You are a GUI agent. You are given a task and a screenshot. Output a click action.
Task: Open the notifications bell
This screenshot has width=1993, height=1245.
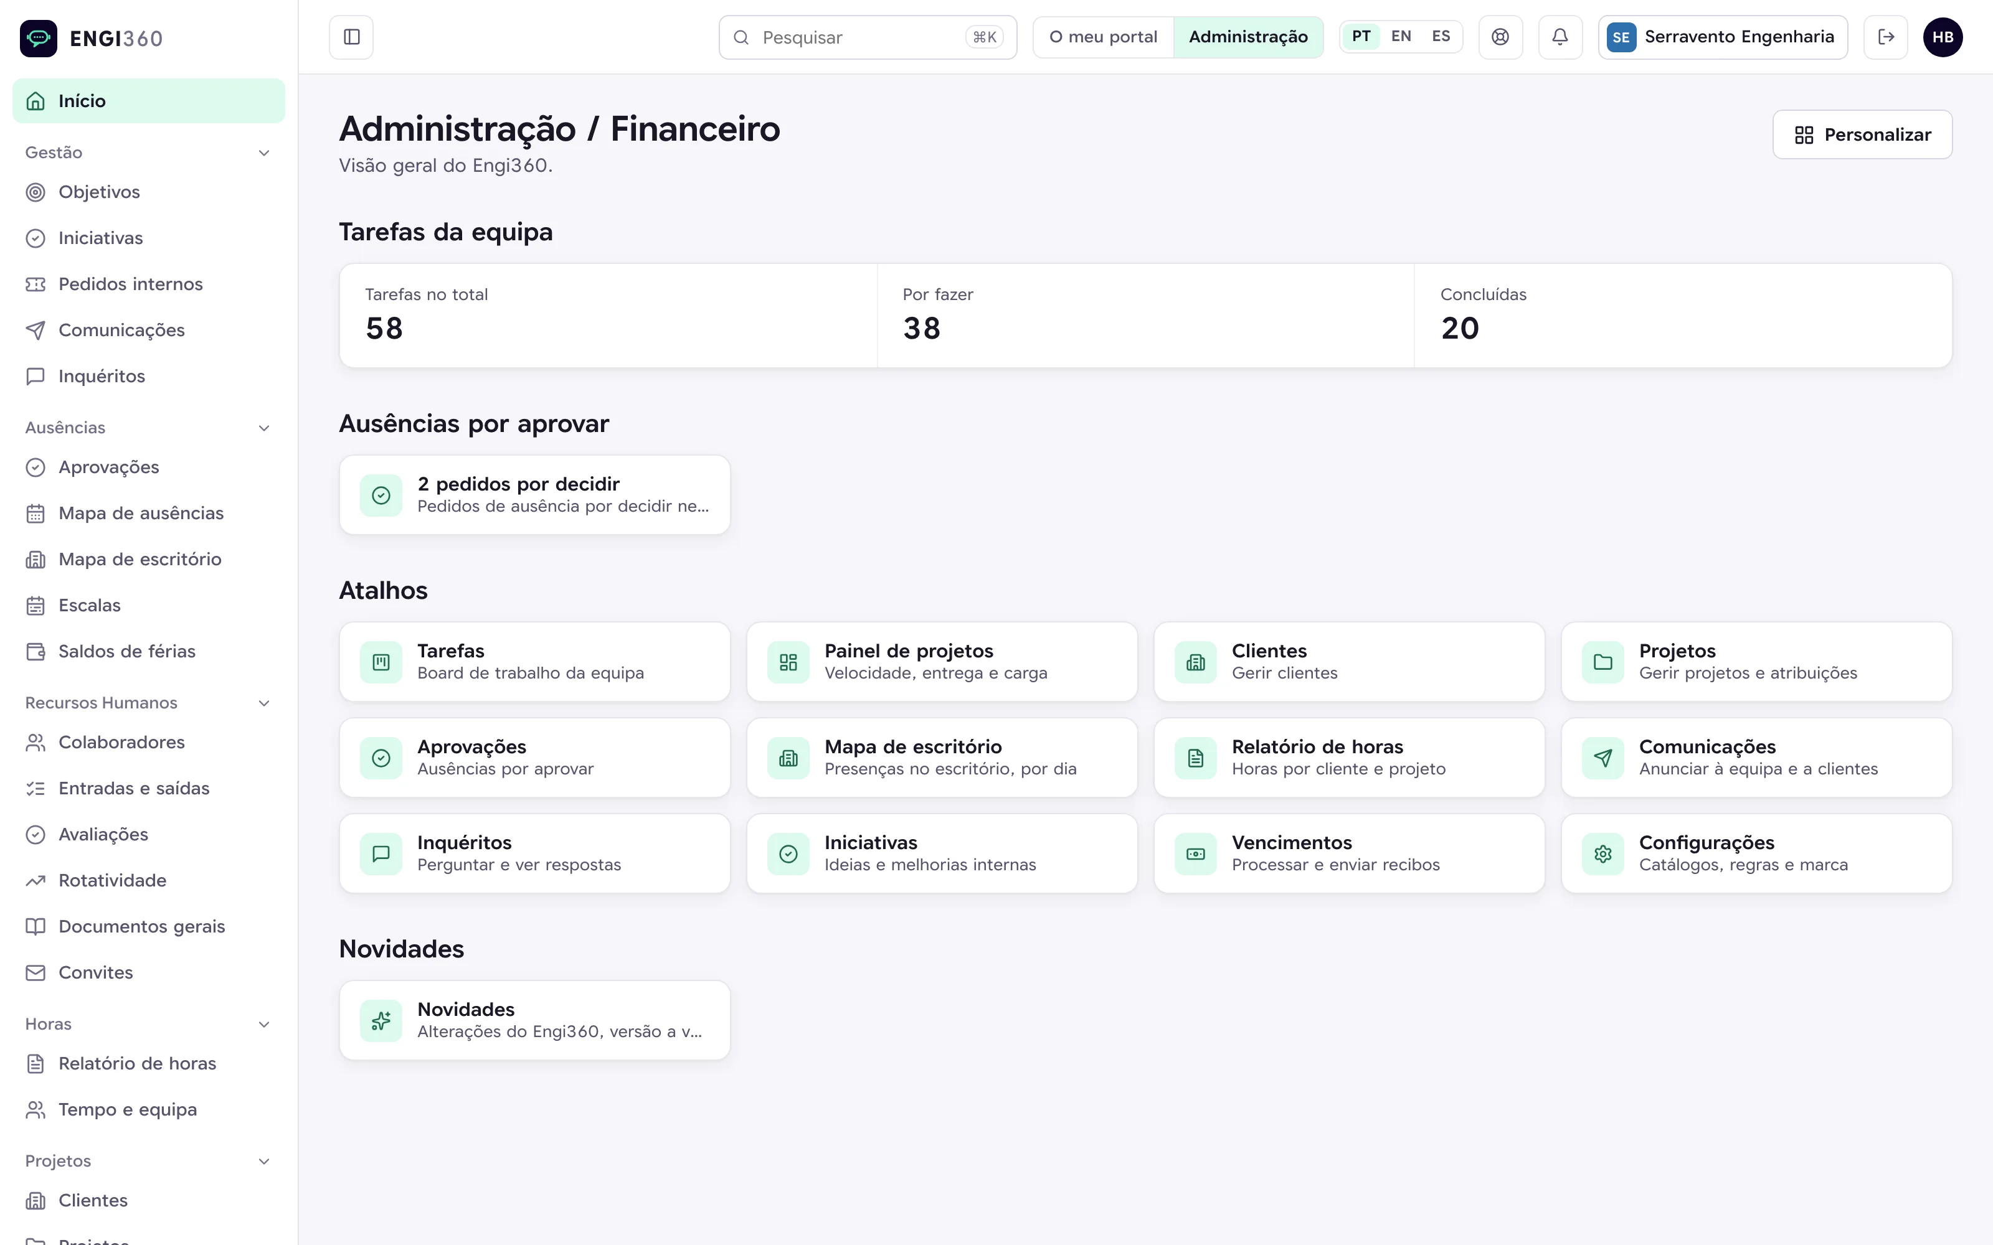click(1560, 37)
